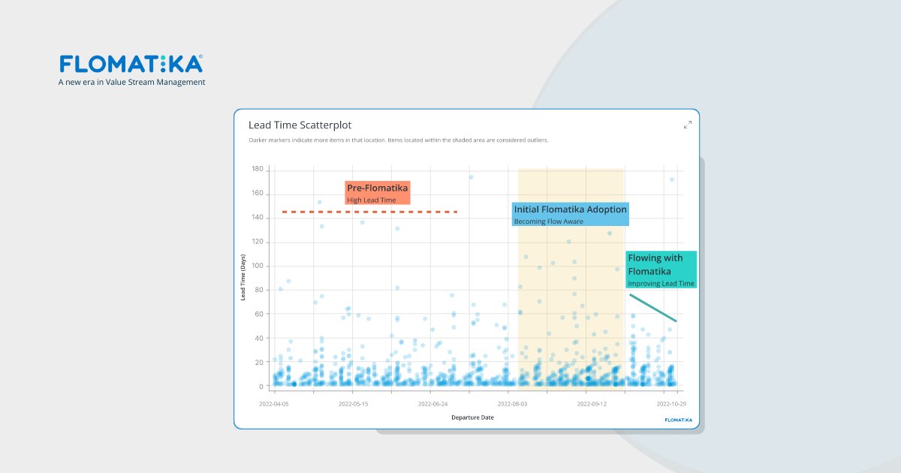Click the Pre-Flomatika annotation label

pos(378,192)
